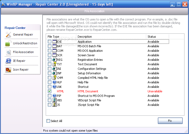Select the Registration Entries description
The image size is (189, 134).
[90, 60]
